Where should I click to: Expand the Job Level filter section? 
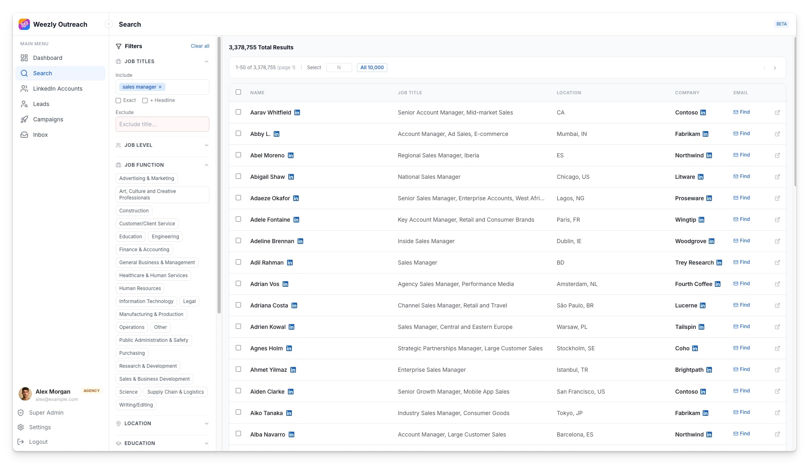pyautogui.click(x=207, y=145)
